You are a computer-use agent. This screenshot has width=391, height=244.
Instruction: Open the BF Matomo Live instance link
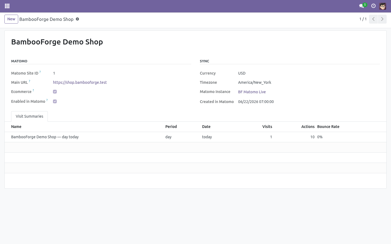tap(252, 92)
